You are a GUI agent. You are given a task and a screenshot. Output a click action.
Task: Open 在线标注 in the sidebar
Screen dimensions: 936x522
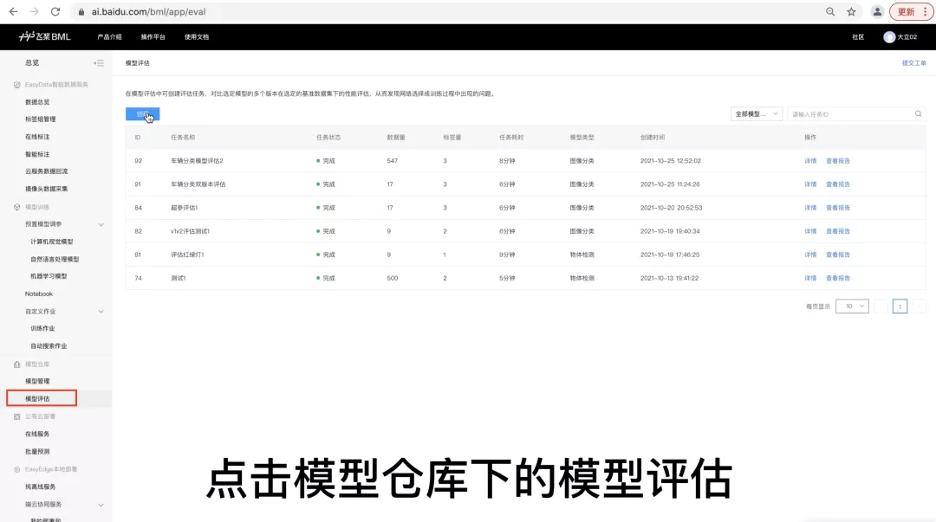point(37,137)
